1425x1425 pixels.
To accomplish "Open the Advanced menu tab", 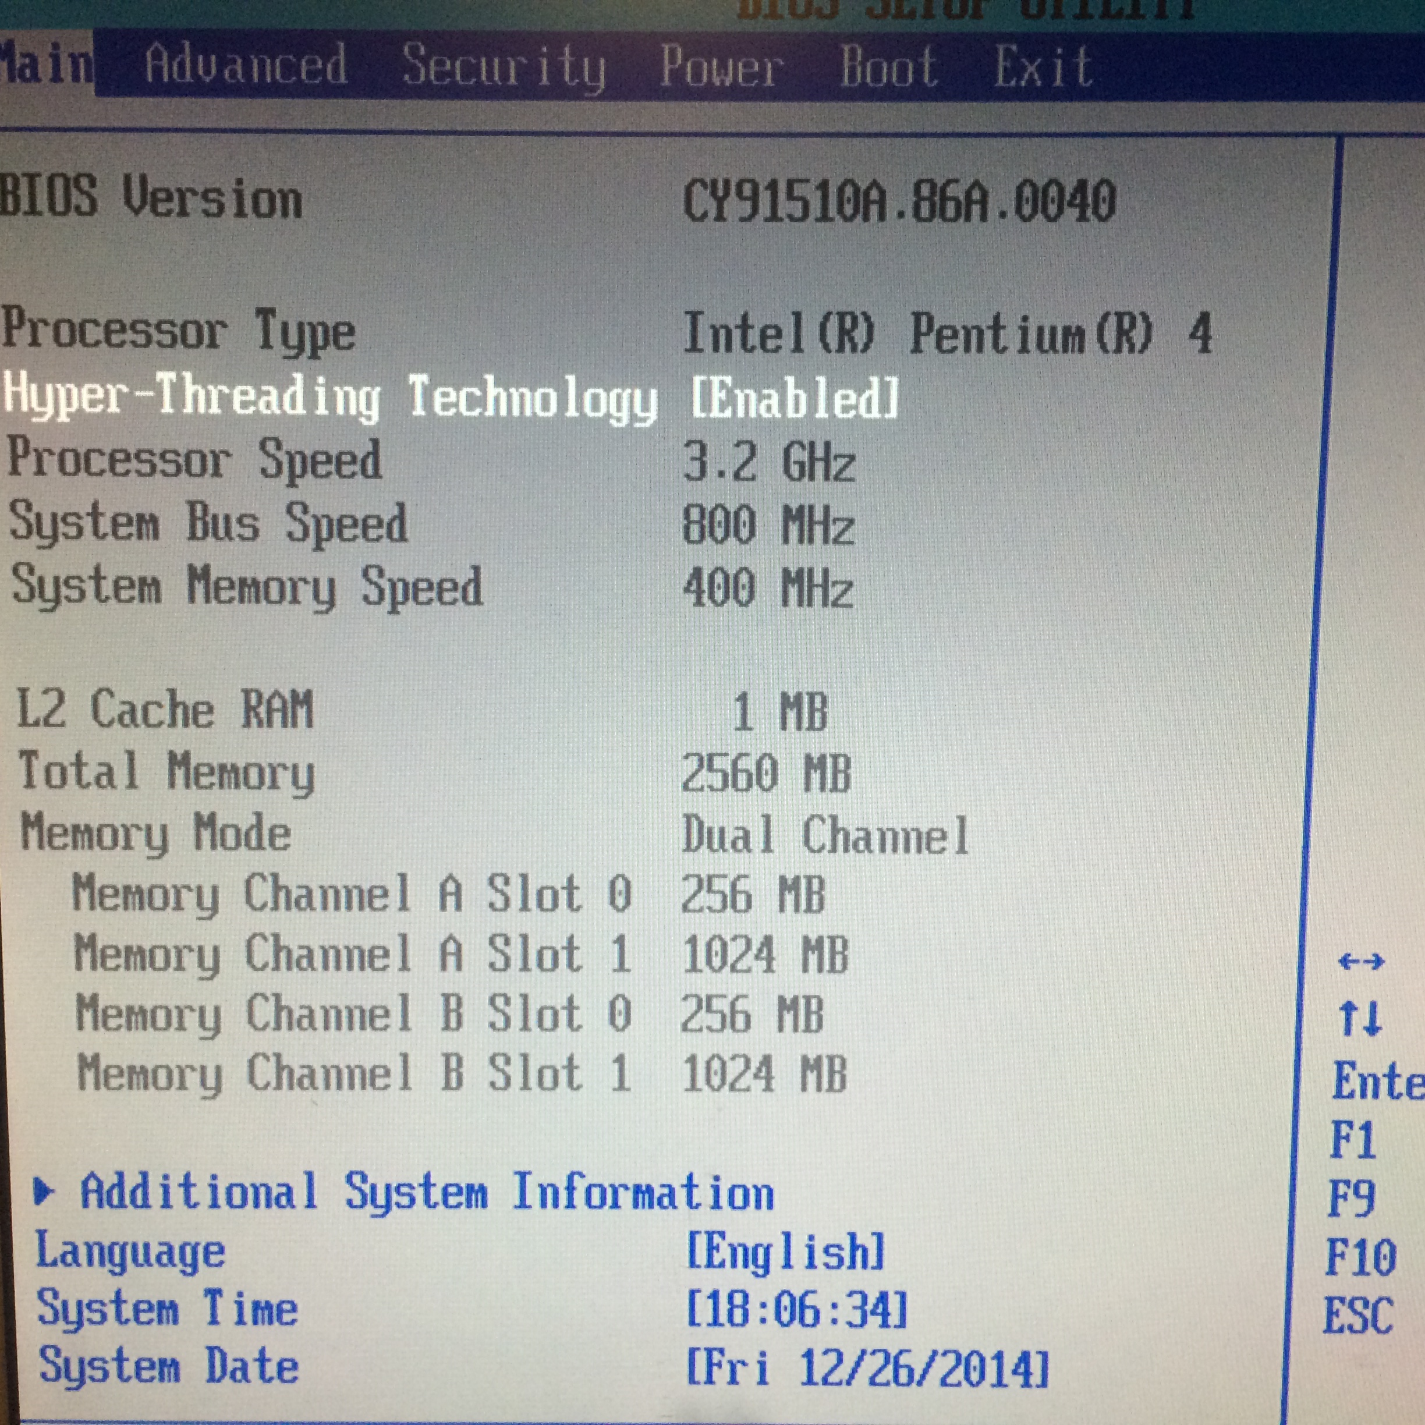I will click(246, 64).
